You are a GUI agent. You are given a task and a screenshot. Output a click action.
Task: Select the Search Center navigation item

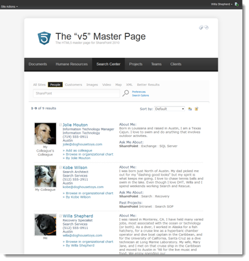point(108,64)
